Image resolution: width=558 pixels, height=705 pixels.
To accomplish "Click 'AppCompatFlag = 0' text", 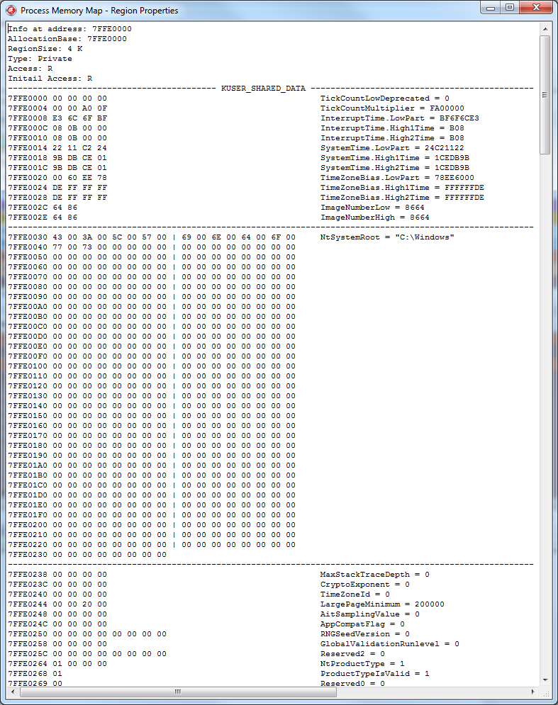I will click(x=362, y=624).
